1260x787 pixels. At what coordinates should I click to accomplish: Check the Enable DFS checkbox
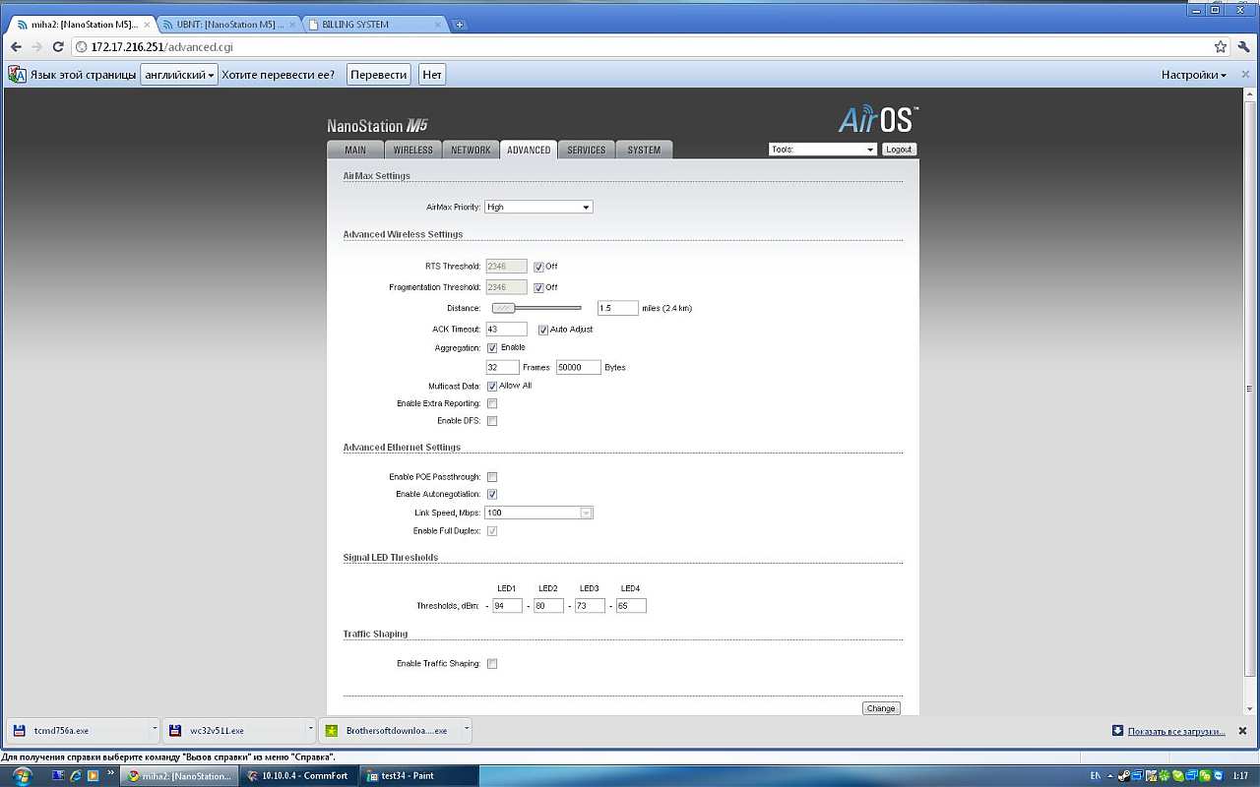click(x=492, y=421)
